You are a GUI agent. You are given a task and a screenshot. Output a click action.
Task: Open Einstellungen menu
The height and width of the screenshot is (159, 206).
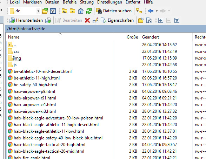point(109,2)
